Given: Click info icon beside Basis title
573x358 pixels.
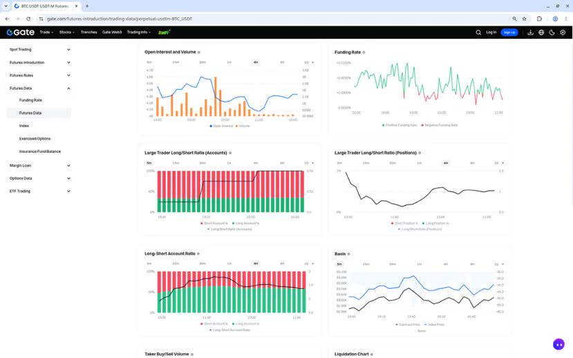Looking at the screenshot, I should coord(348,254).
